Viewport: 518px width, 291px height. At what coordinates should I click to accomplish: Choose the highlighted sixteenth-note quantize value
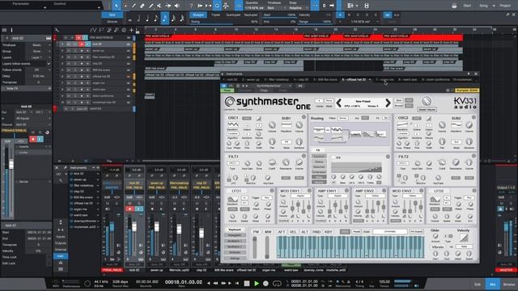click(x=164, y=18)
